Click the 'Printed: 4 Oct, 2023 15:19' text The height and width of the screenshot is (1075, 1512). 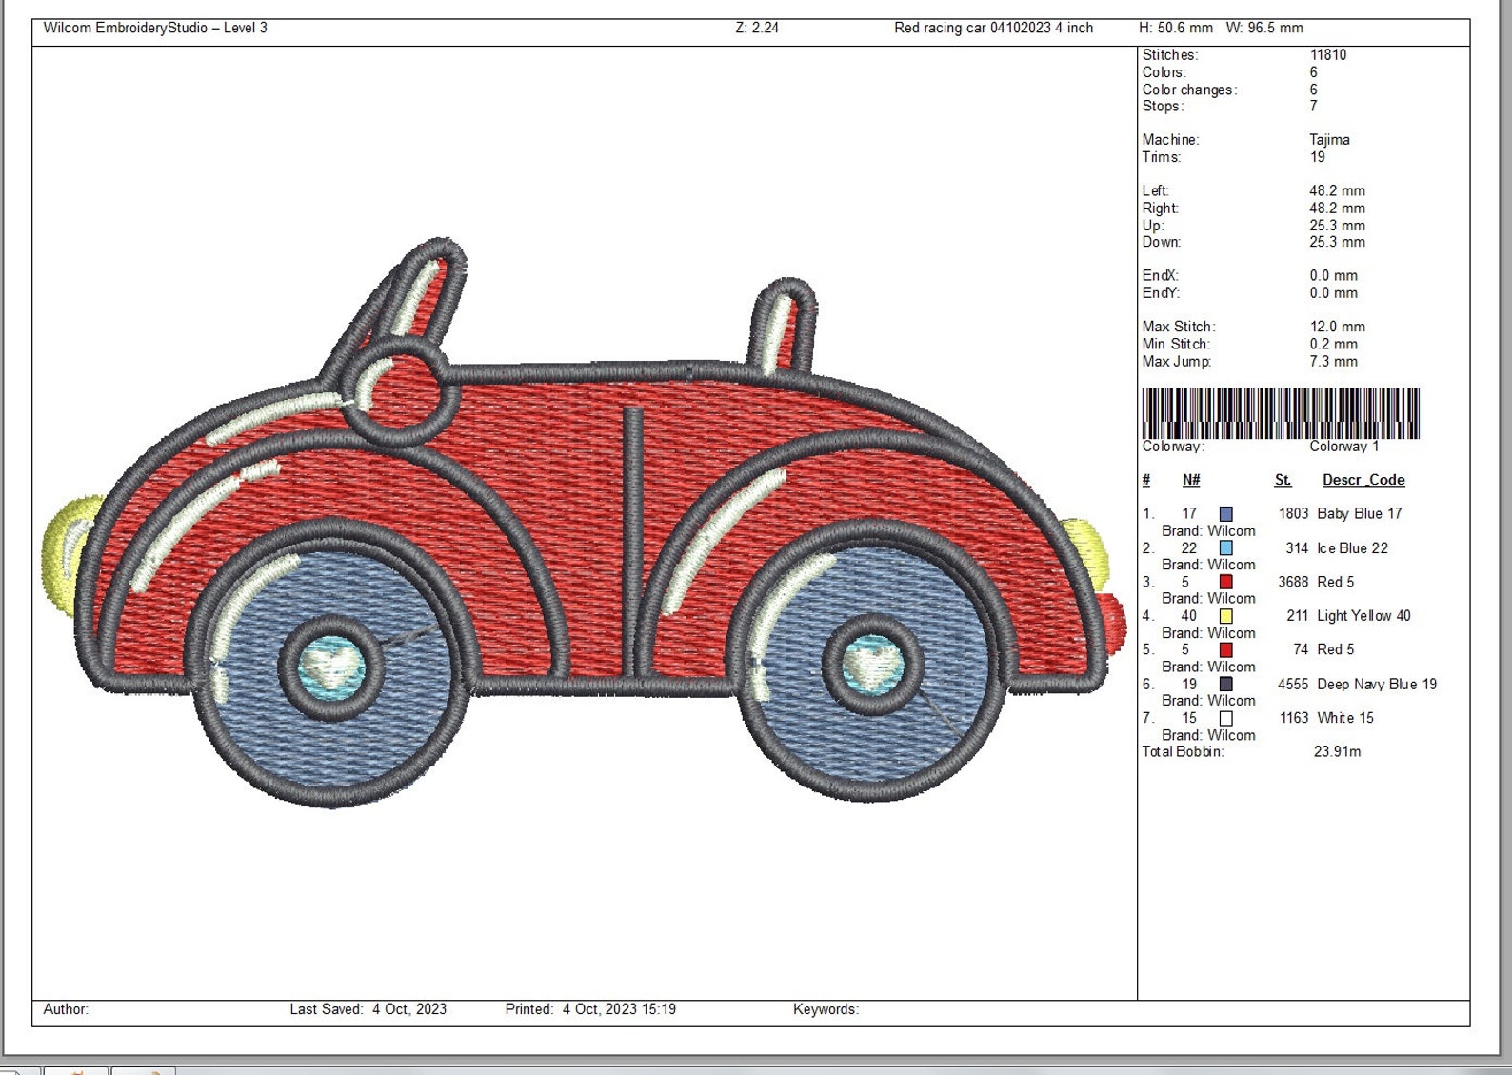coord(590,1009)
